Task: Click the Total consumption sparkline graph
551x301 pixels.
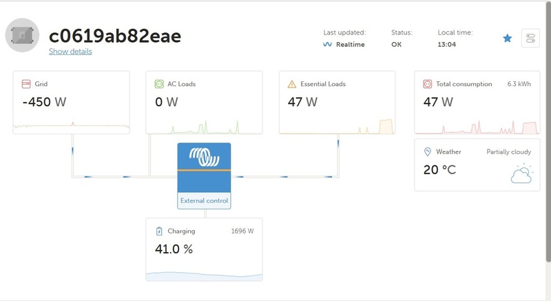Action: coord(477,127)
